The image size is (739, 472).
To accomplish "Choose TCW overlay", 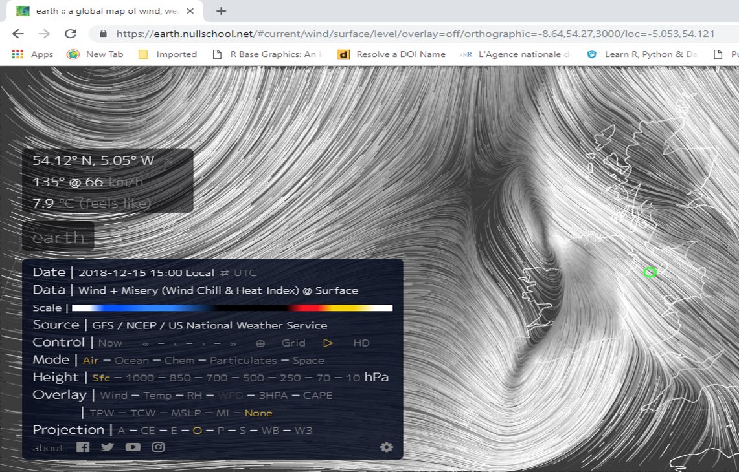I will pos(142,413).
